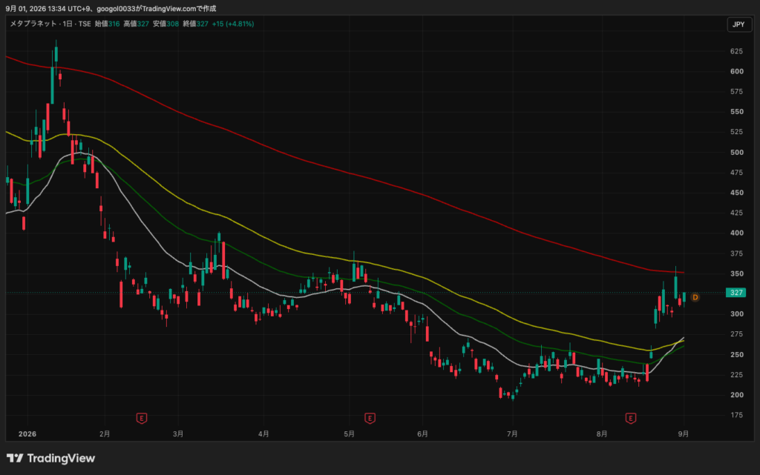
Task: Click the +15 (+4.81%) change value
Action: pos(232,24)
